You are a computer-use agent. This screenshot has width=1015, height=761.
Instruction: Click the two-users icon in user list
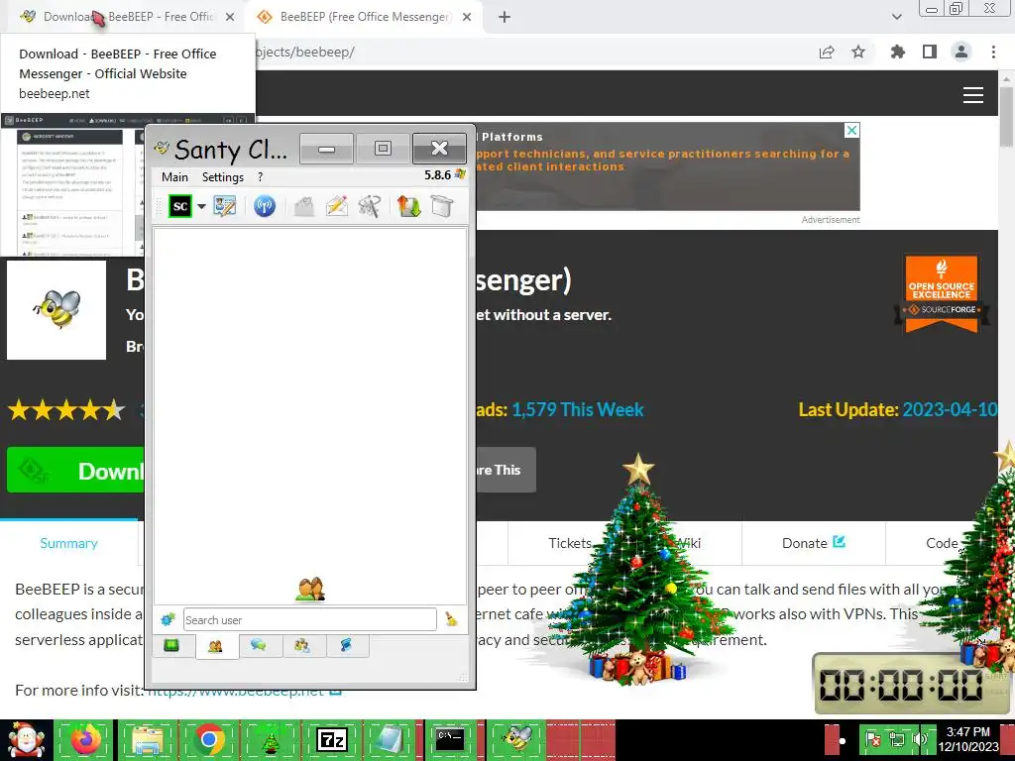pos(310,589)
